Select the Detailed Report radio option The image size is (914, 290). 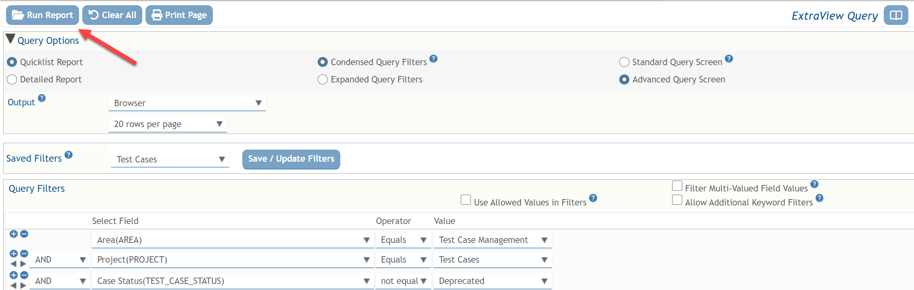pyautogui.click(x=12, y=80)
